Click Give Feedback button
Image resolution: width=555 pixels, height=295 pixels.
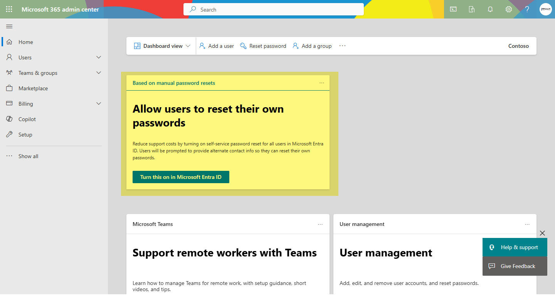coord(515,266)
